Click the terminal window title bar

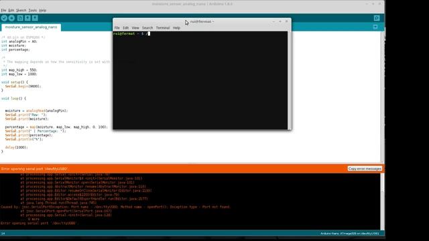point(202,21)
